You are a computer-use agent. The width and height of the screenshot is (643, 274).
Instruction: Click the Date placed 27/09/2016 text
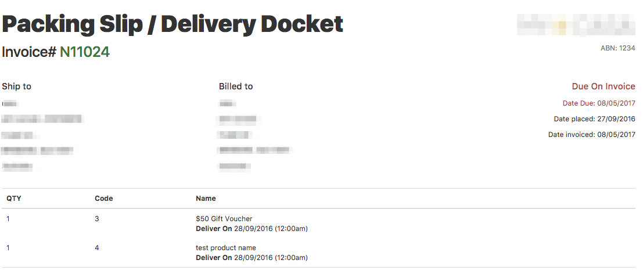[595, 119]
